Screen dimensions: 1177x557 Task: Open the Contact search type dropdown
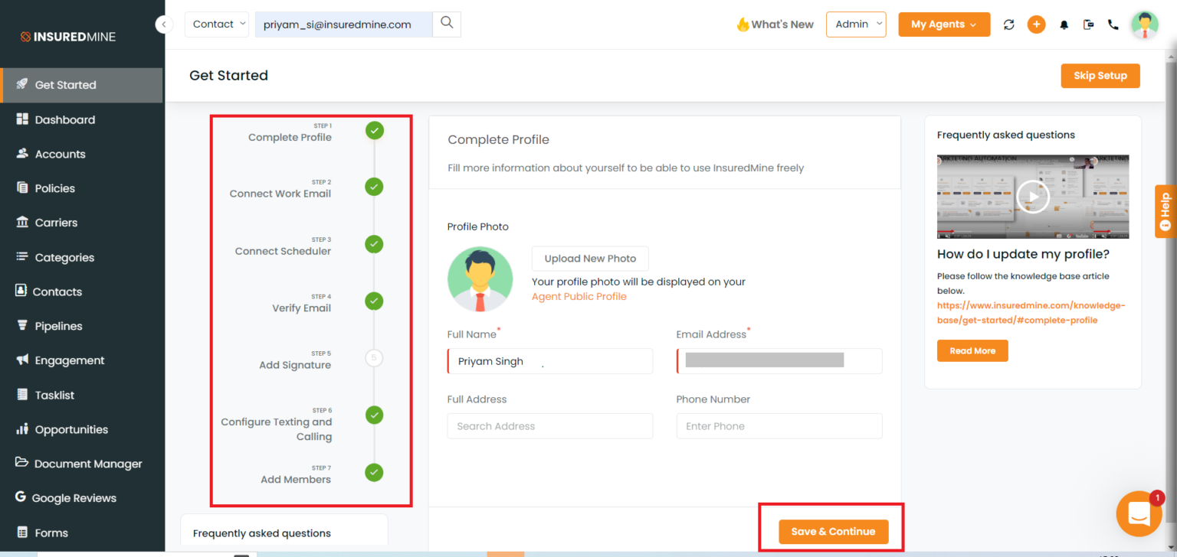(x=217, y=24)
